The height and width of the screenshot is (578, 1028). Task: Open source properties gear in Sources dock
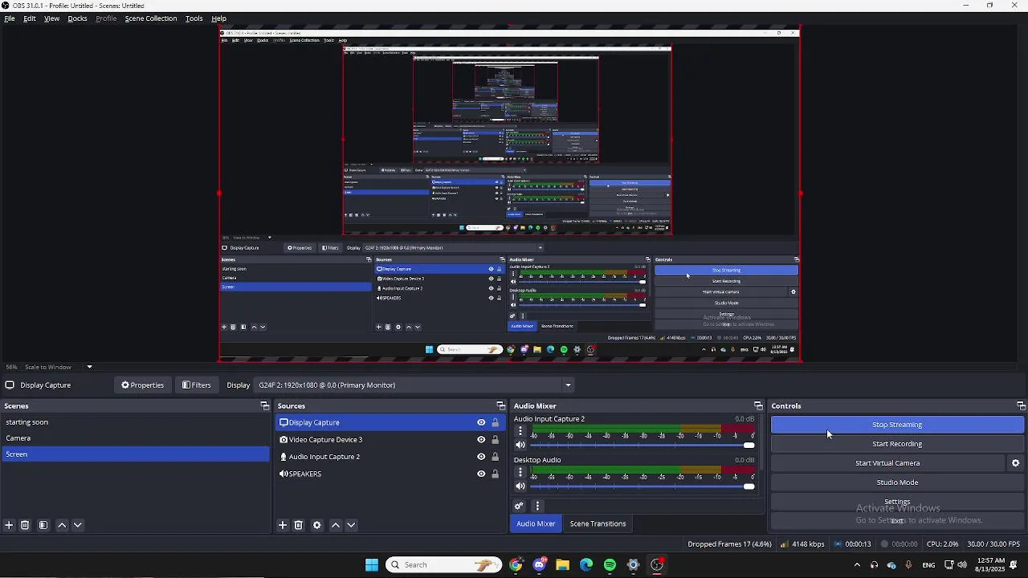point(317,525)
